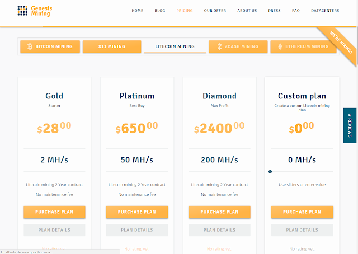Viewport: 358px width, 254px height.
Task: Open the About Us page
Action: click(247, 11)
